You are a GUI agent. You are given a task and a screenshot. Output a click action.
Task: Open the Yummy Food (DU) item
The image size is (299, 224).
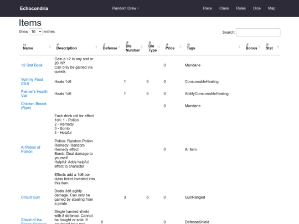click(32, 81)
